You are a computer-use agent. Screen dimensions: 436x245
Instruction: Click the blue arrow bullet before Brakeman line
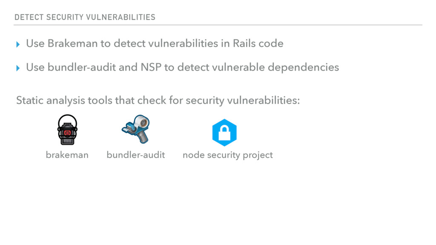click(18, 44)
